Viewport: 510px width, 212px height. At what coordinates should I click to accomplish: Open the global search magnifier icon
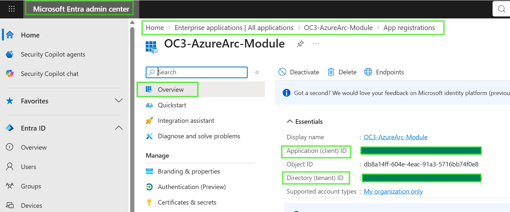click(502, 9)
